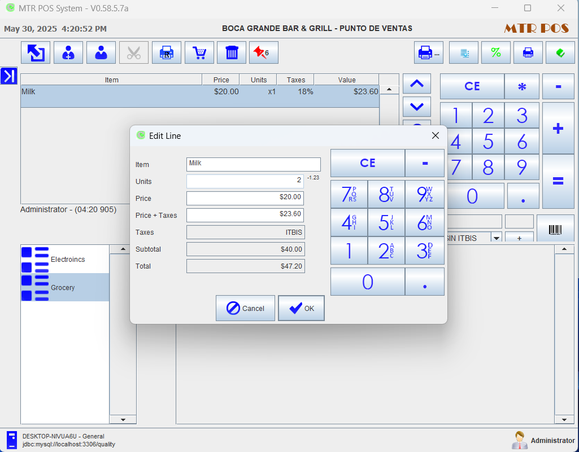Click into the Item field containing Milk
The image size is (579, 452).
click(x=253, y=164)
